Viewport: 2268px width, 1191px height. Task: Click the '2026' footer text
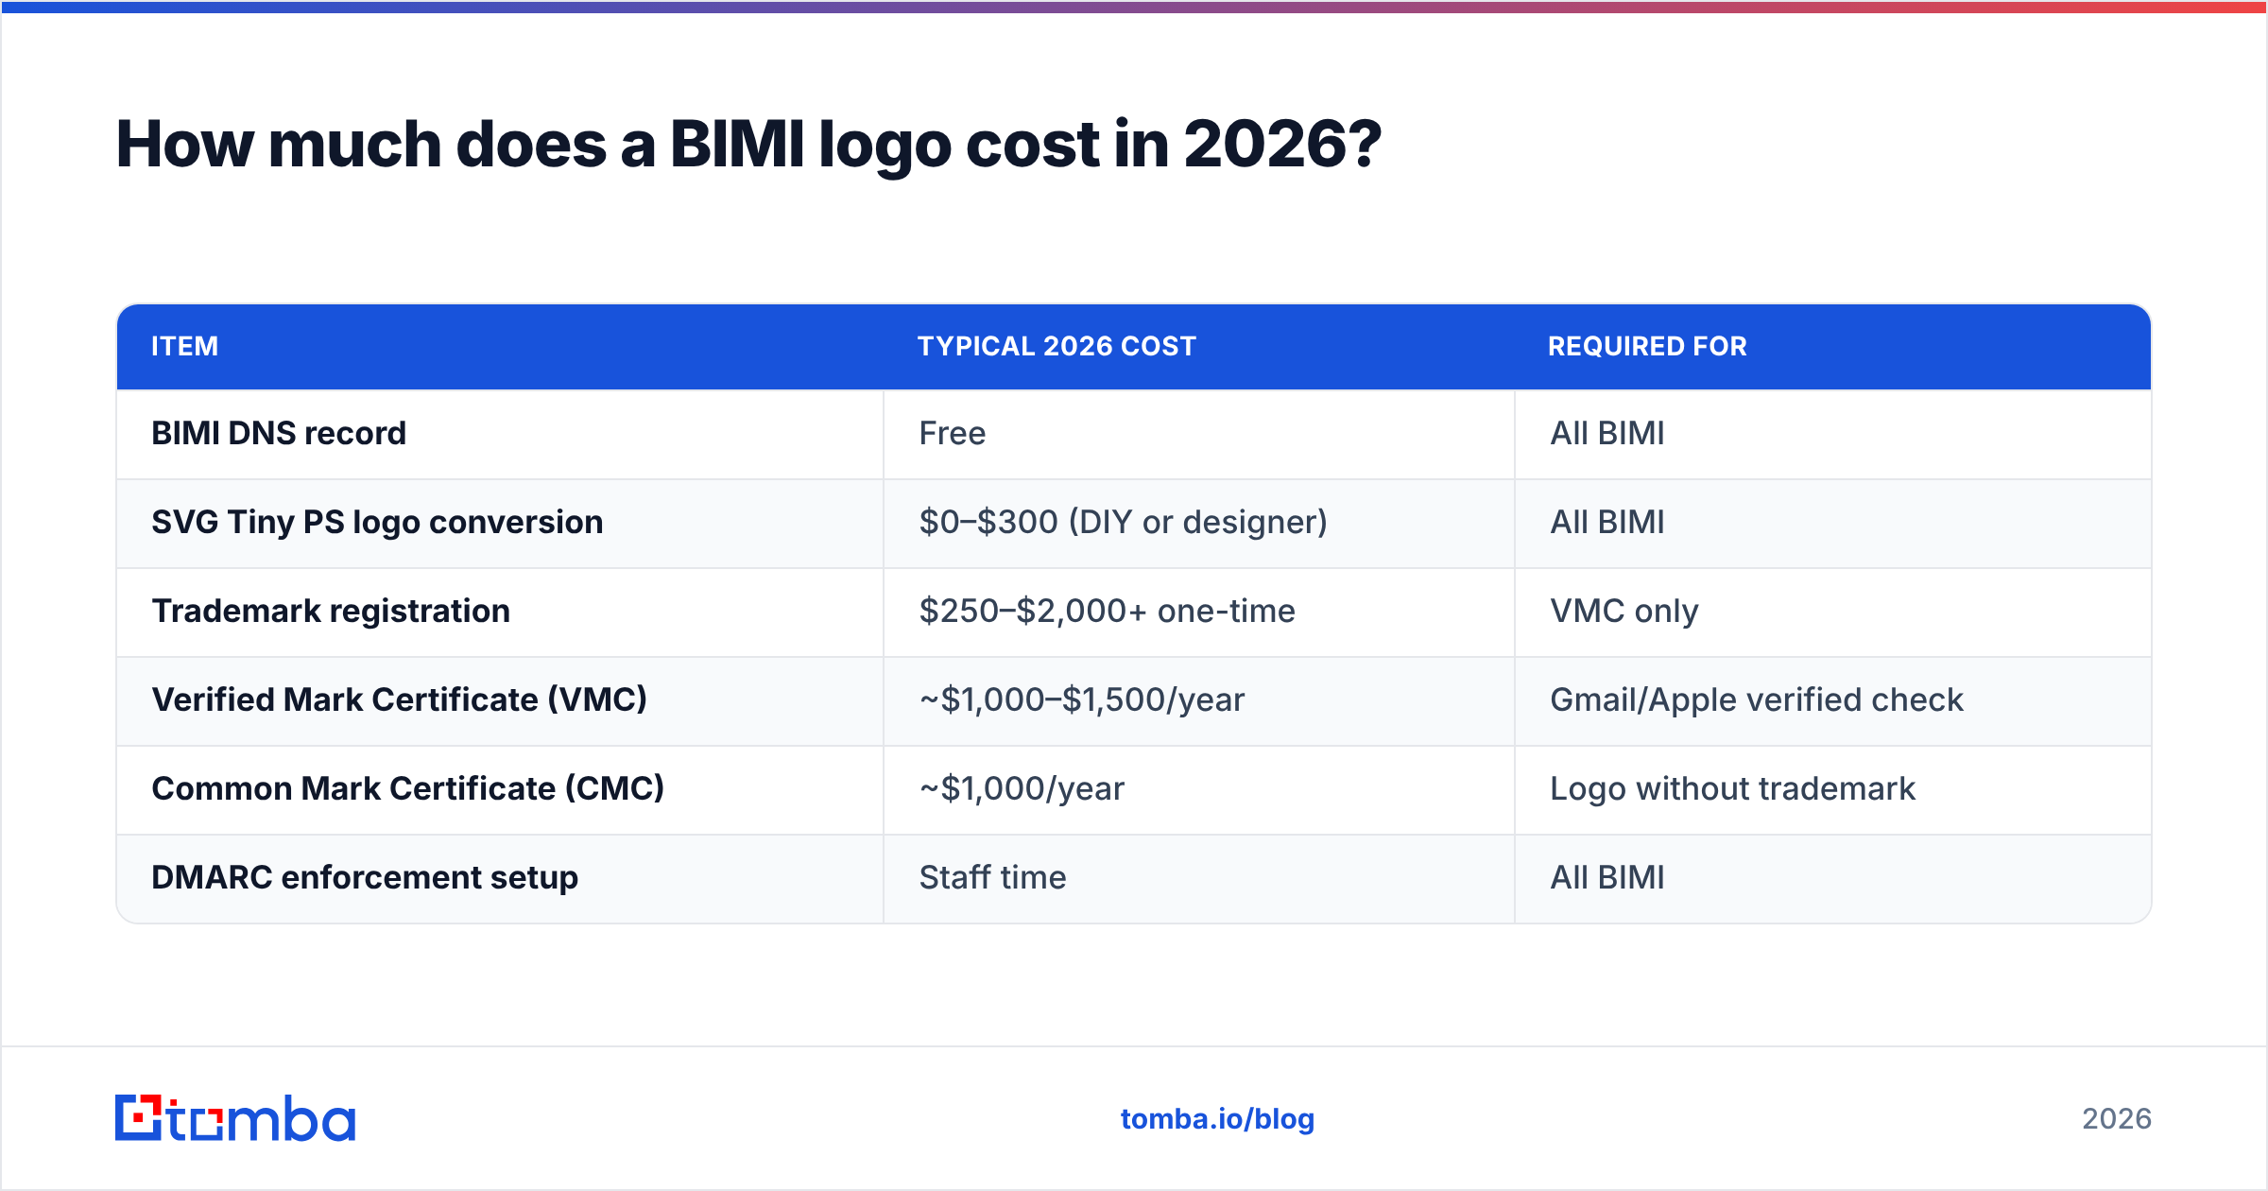[x=2117, y=1119]
